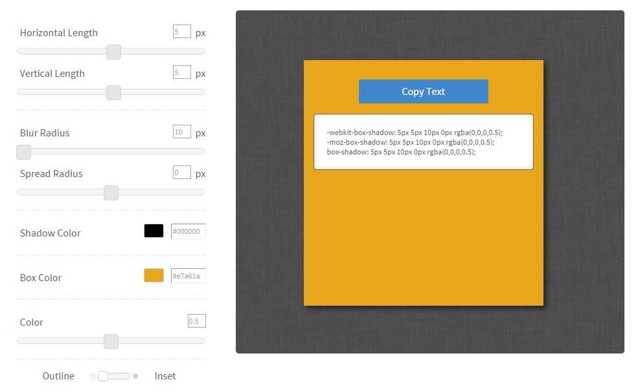
Task: Select the Outline label
Action: click(x=58, y=376)
